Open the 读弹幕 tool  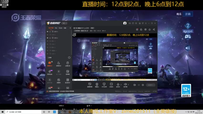(67, 72)
